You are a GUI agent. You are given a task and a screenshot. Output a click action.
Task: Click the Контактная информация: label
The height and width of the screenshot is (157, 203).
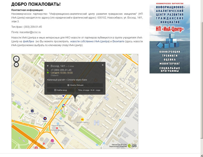point(28,10)
